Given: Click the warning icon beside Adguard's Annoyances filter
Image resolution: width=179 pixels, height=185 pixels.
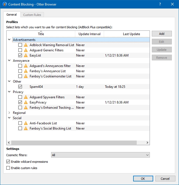Looking at the screenshot, I should (26, 66).
